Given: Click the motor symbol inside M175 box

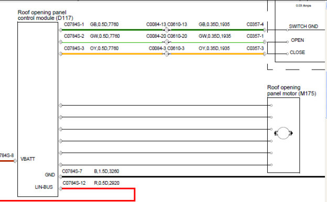Looking at the screenshot, I should [x=283, y=133].
